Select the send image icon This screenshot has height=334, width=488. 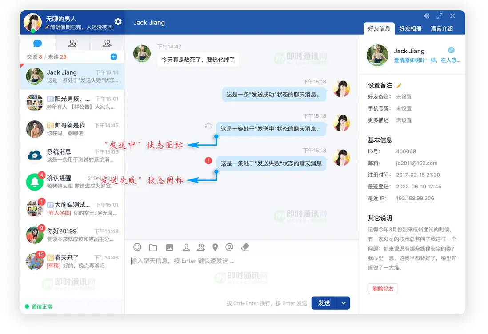pos(169,247)
